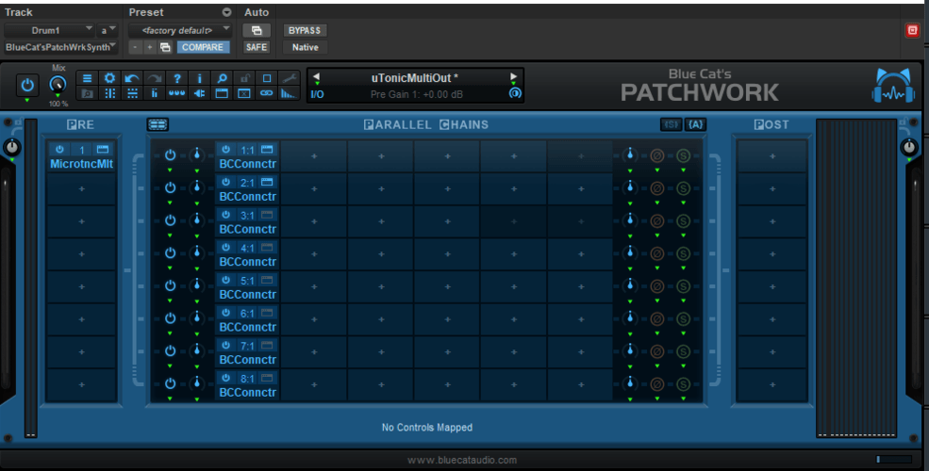Screen dimensions: 929x471
Task: Open the main menu icon in Patchwork toolbar
Action: click(x=87, y=78)
